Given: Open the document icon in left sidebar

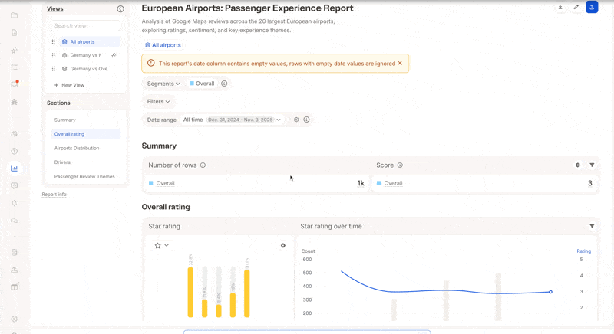Looking at the screenshot, I should (14, 33).
